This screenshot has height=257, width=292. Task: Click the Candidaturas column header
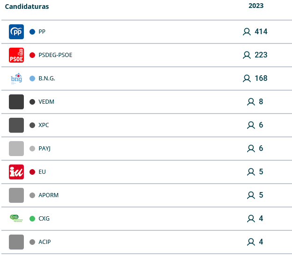pyautogui.click(x=27, y=7)
